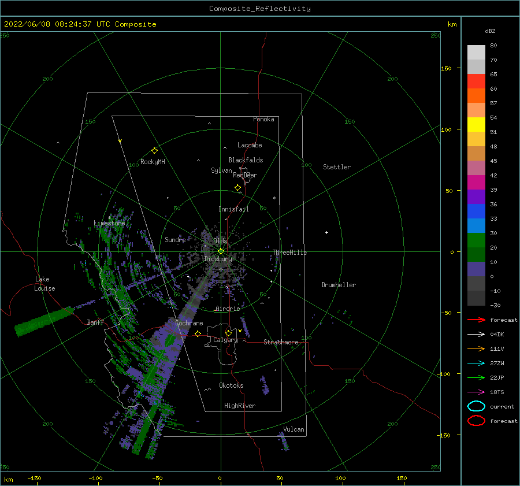
Task: Click the Limestone label
Action: [x=109, y=223]
